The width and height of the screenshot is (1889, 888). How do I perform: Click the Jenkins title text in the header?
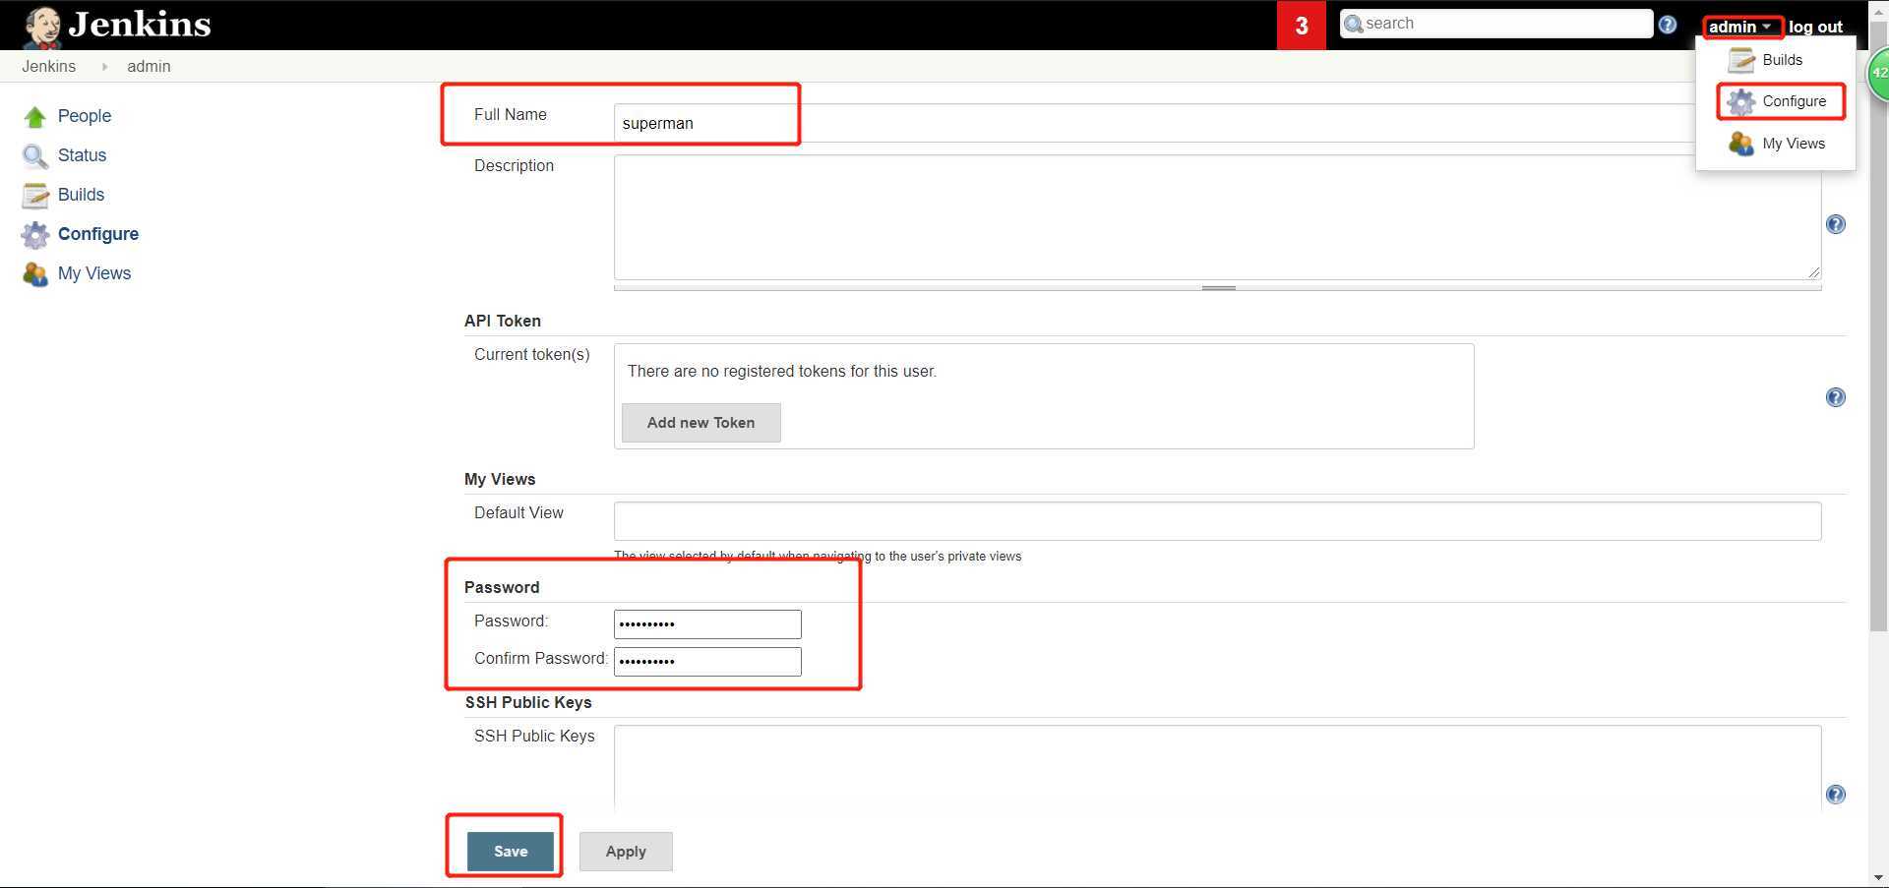(x=140, y=25)
